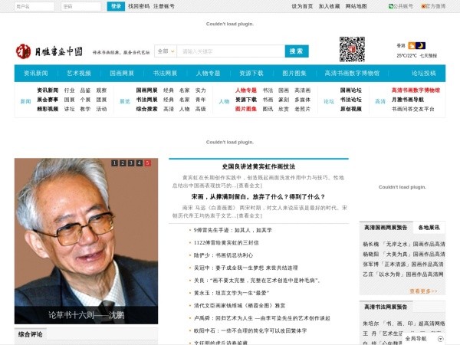The width and height of the screenshot is (460, 345).
Task: Open the 七天预报 weather forecast link
Action: pyautogui.click(x=429, y=55)
